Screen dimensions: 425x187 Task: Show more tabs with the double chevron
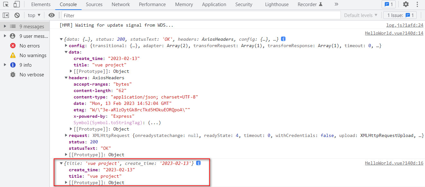click(336, 4)
